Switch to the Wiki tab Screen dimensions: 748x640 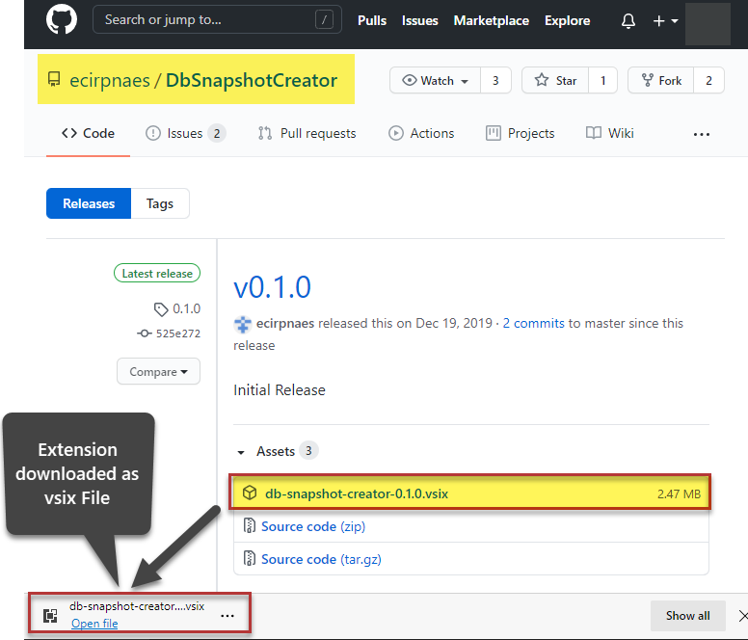pyautogui.click(x=609, y=133)
